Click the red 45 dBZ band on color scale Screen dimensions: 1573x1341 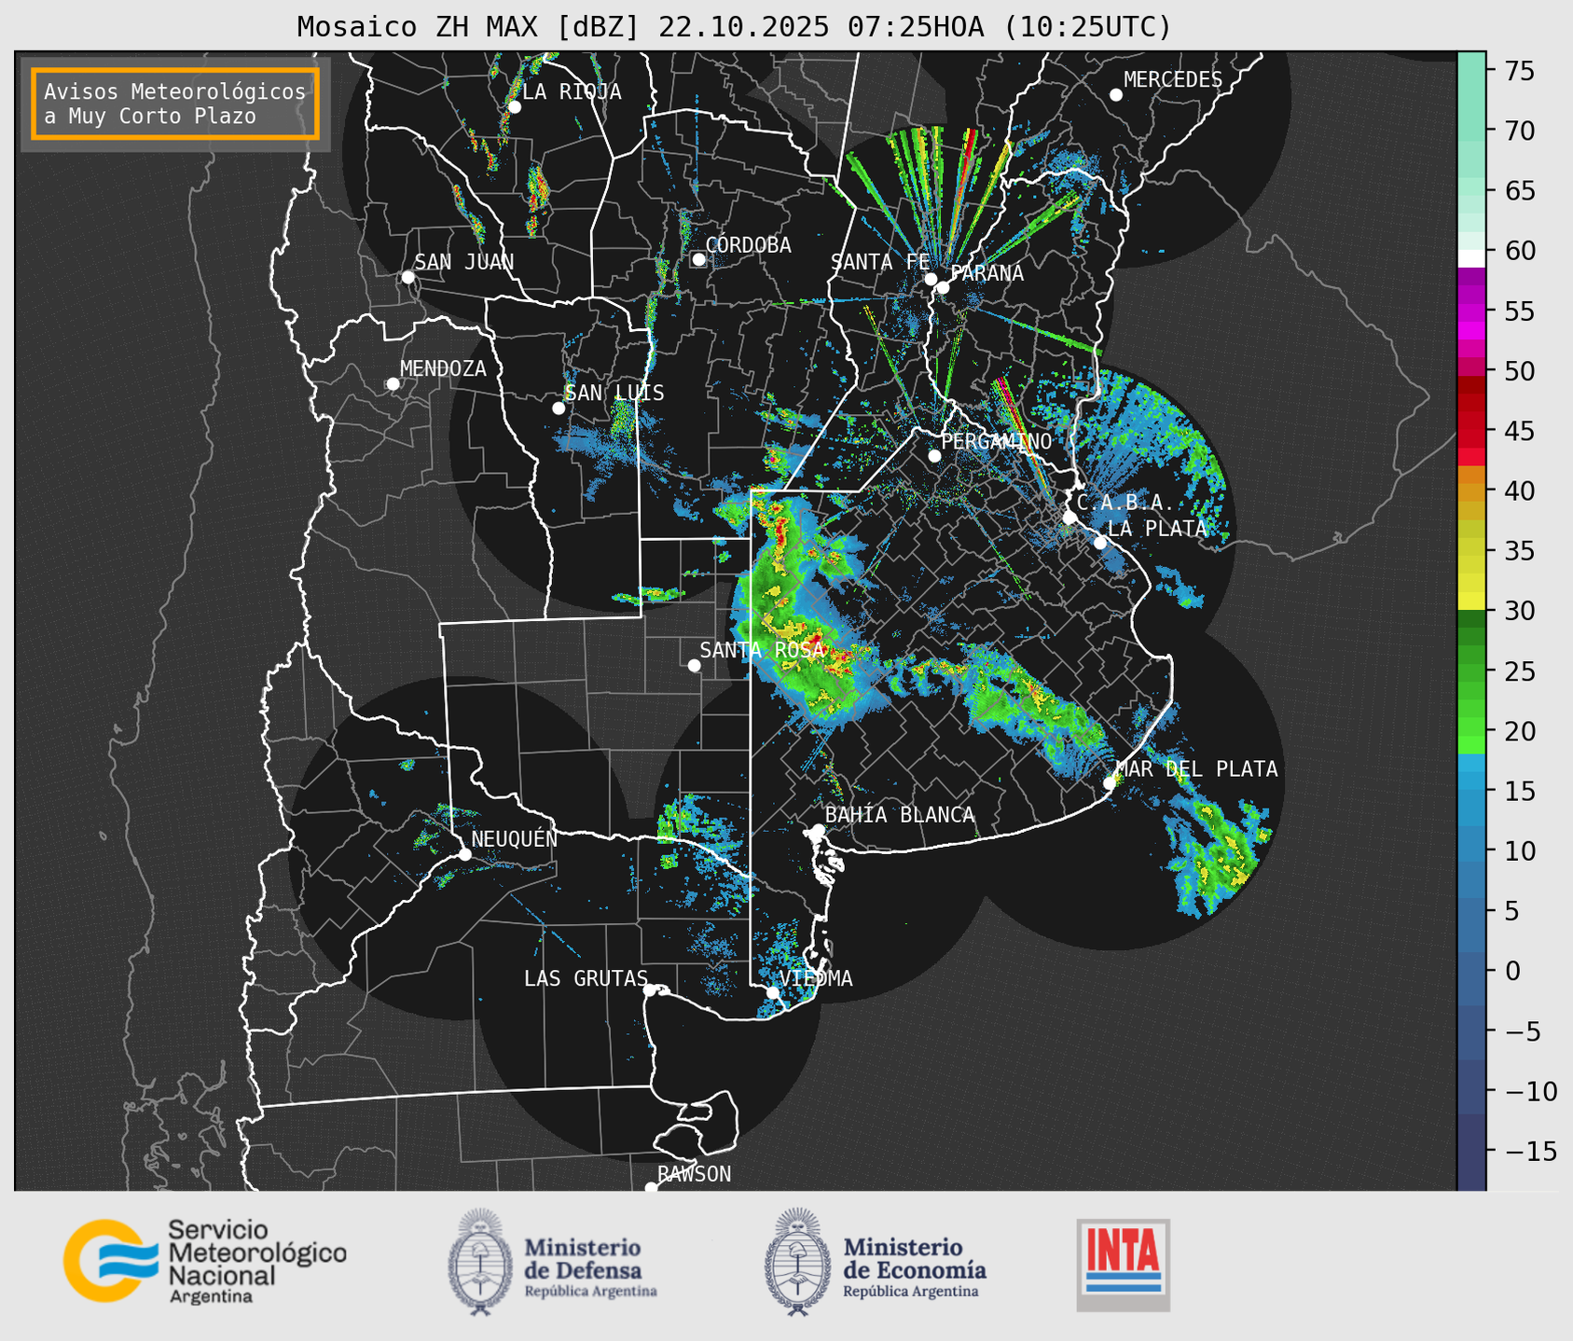(1470, 432)
